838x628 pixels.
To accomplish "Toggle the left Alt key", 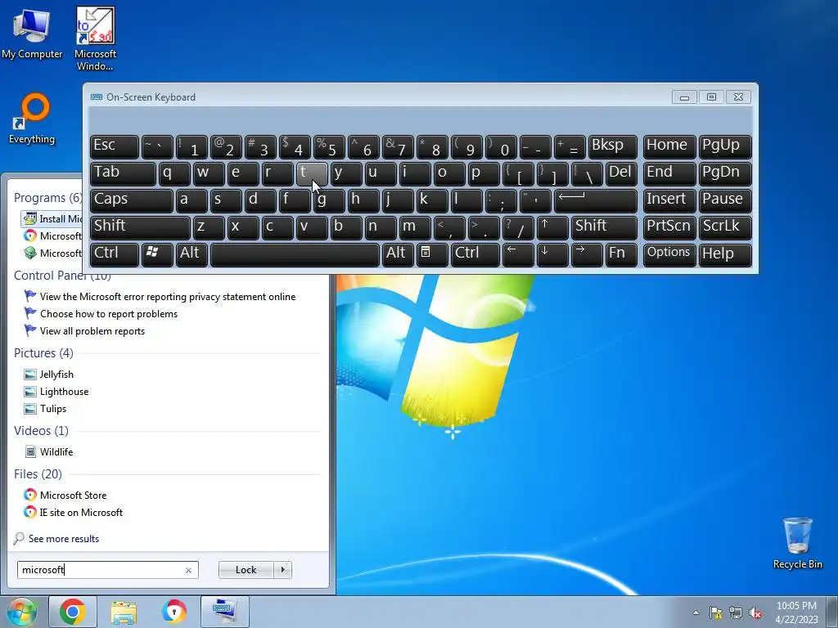I will point(191,254).
